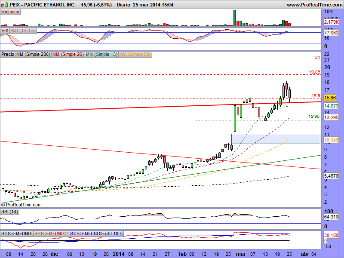Click the 30,180 SYSTEMFUNGI value label
Screen dimensions: 344x258
[x=331, y=235]
